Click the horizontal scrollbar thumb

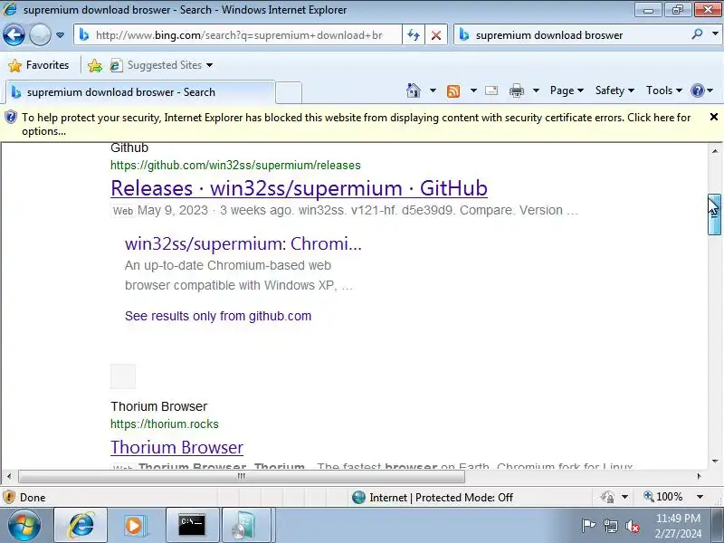point(242,476)
